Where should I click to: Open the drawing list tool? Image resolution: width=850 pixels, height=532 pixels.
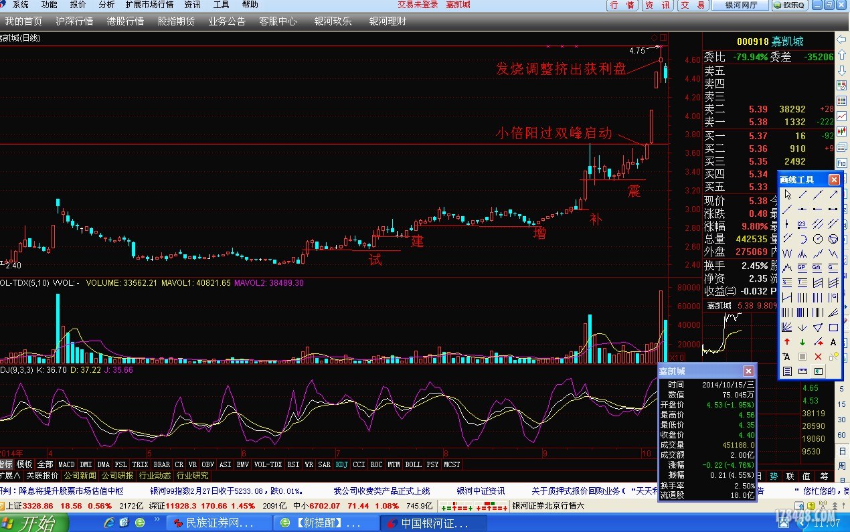click(787, 371)
